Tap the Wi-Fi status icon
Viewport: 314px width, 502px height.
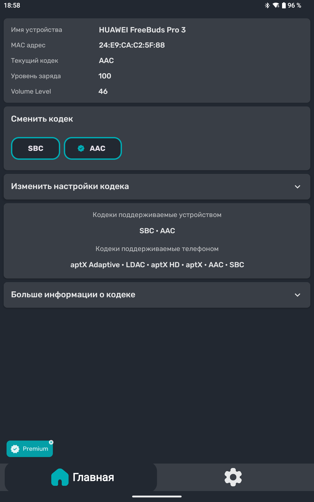pyautogui.click(x=276, y=5)
